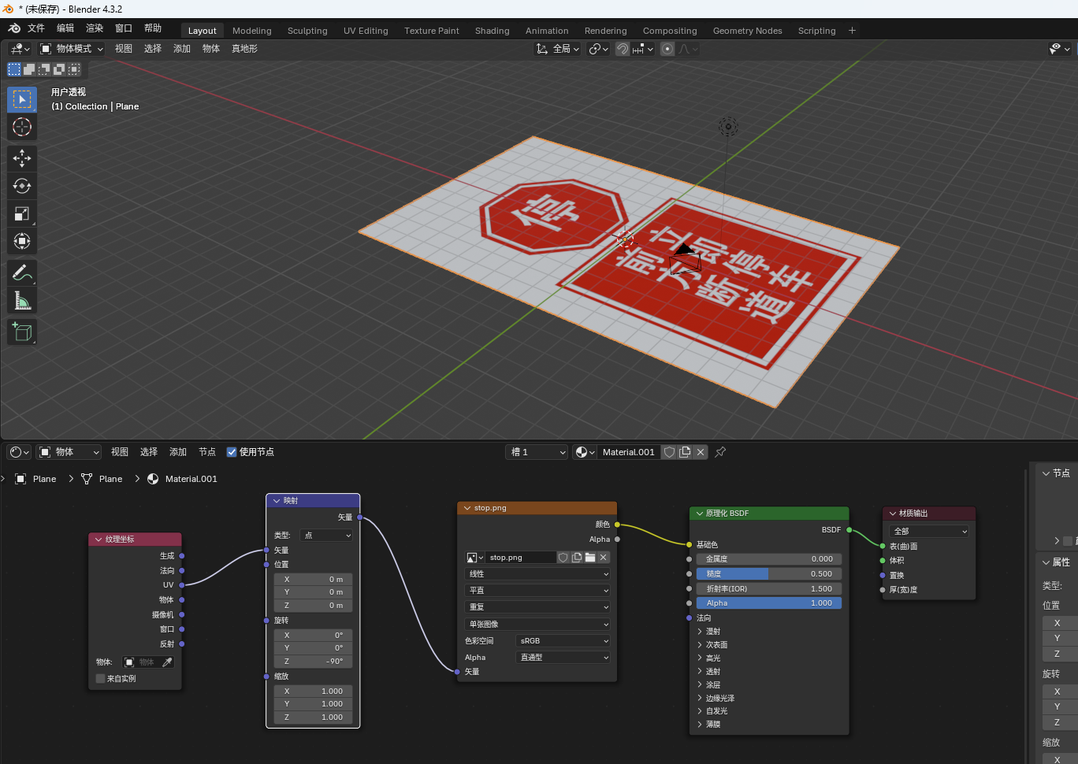Open the 添加 menu in node editor
Screen dimensions: 1078x764
(x=178, y=452)
